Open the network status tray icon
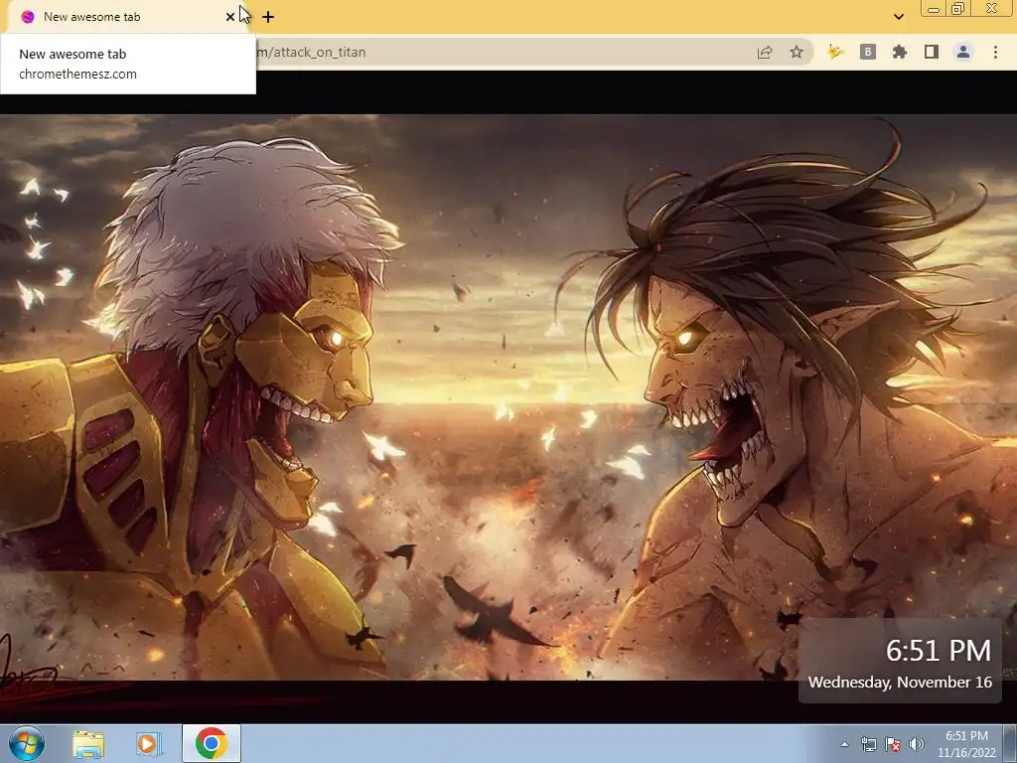1017x763 pixels. (868, 744)
